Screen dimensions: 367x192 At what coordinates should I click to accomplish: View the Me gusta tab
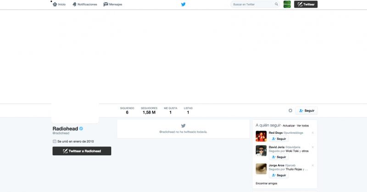(x=170, y=110)
